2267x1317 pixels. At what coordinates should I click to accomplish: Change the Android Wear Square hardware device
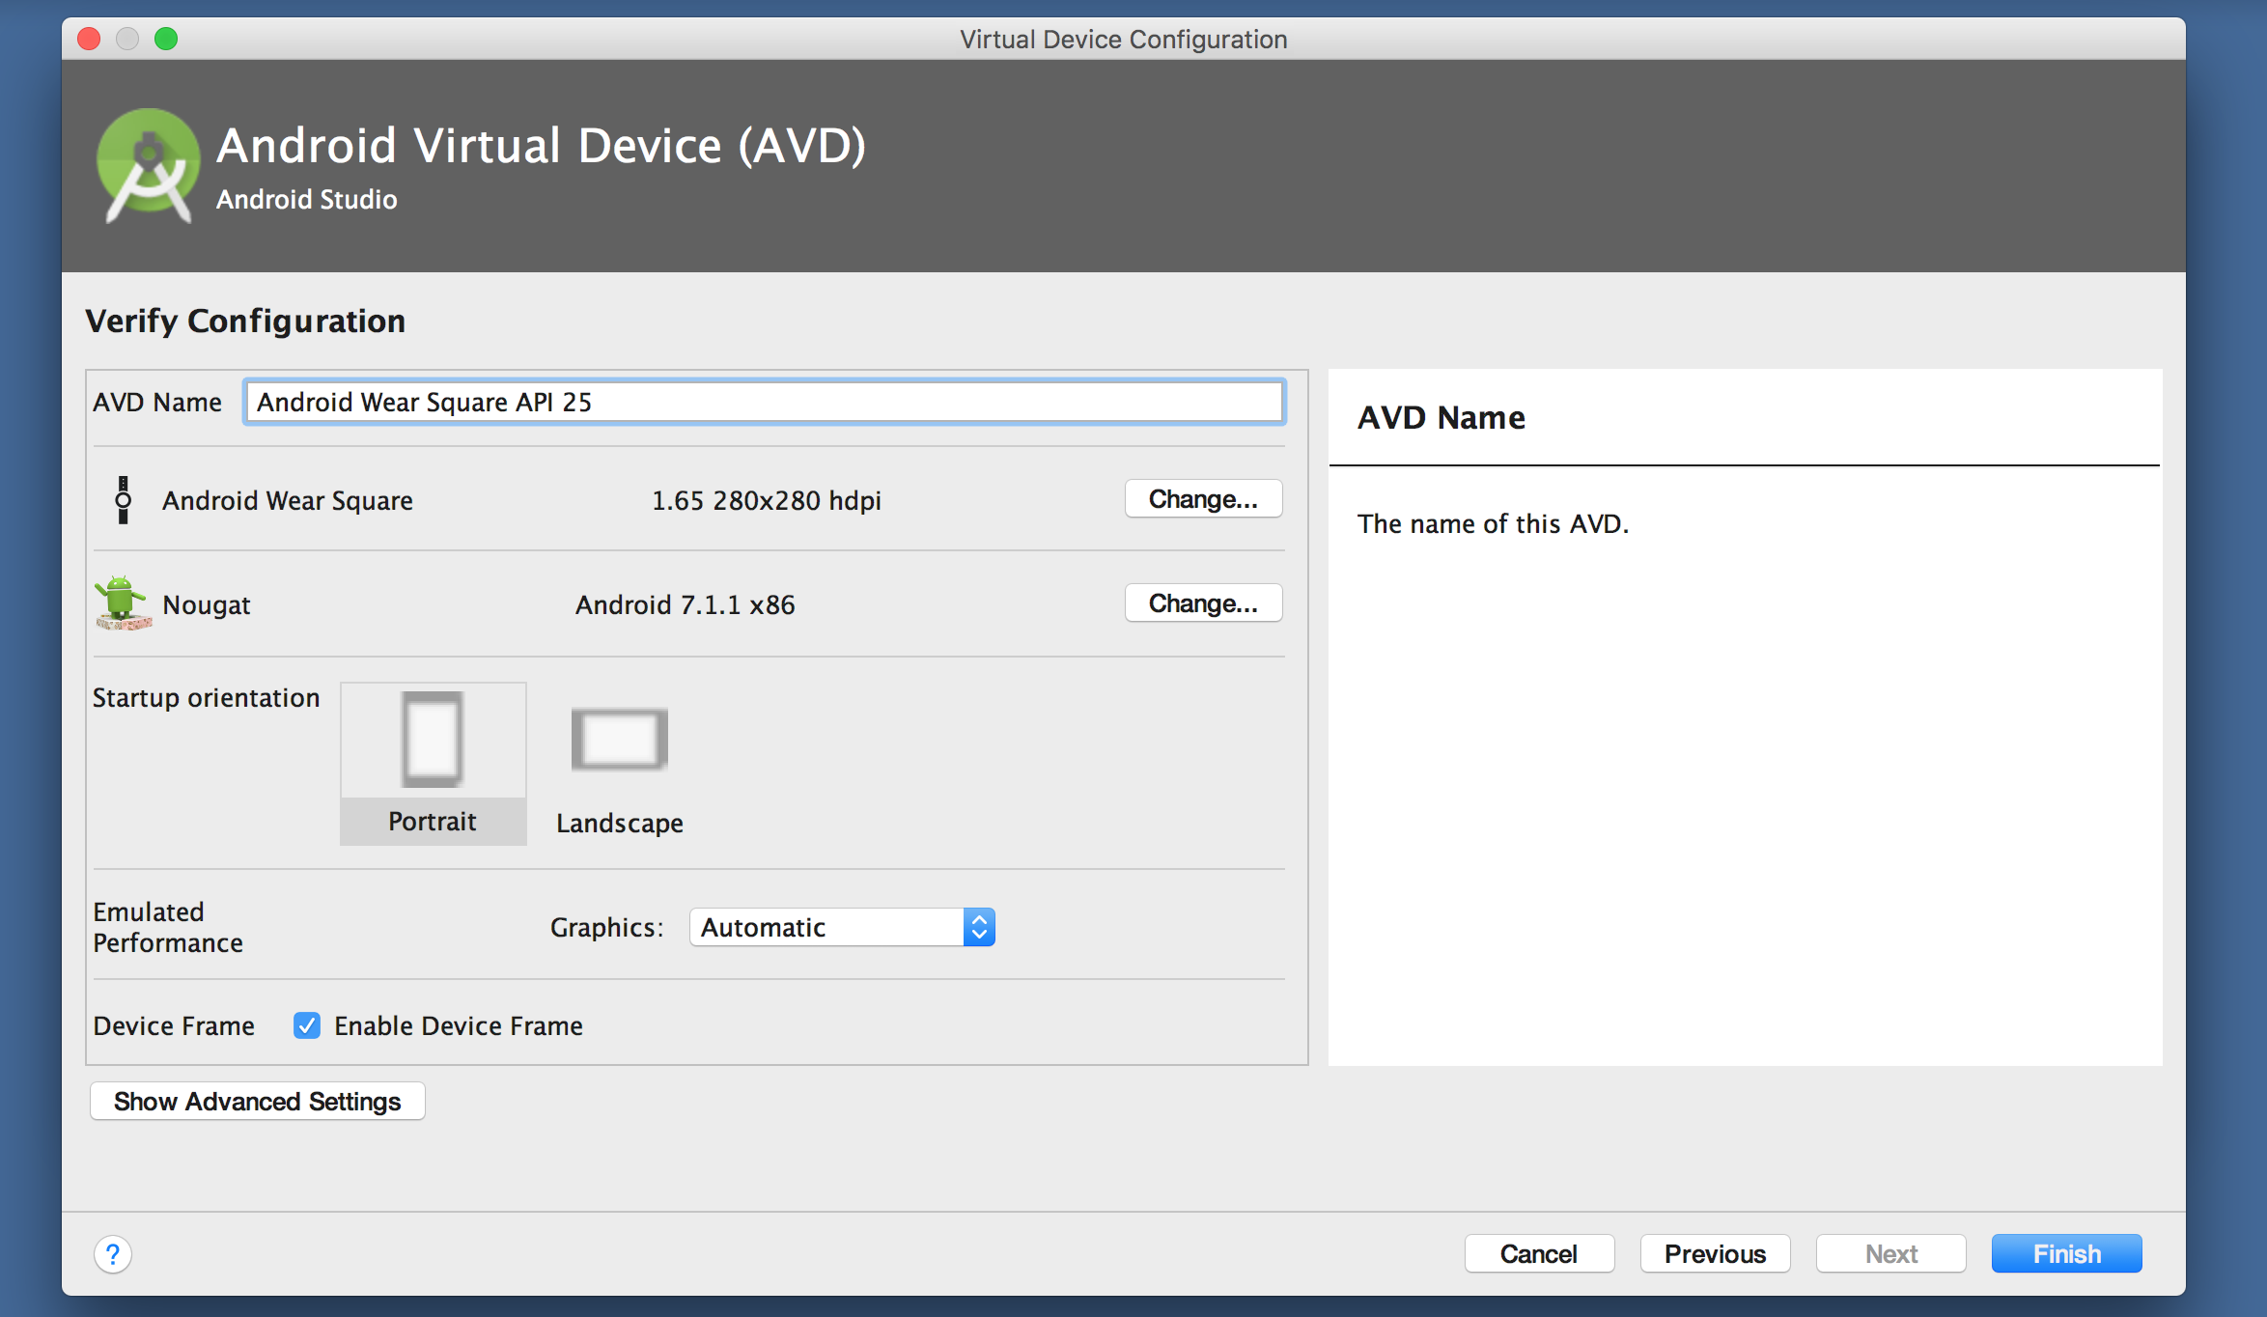[1203, 499]
